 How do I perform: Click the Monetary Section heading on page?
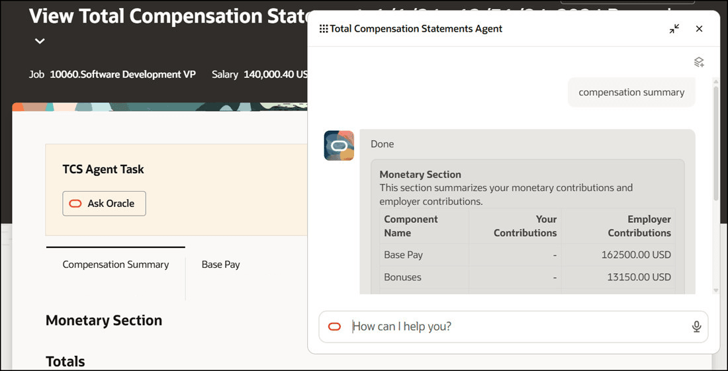(104, 321)
